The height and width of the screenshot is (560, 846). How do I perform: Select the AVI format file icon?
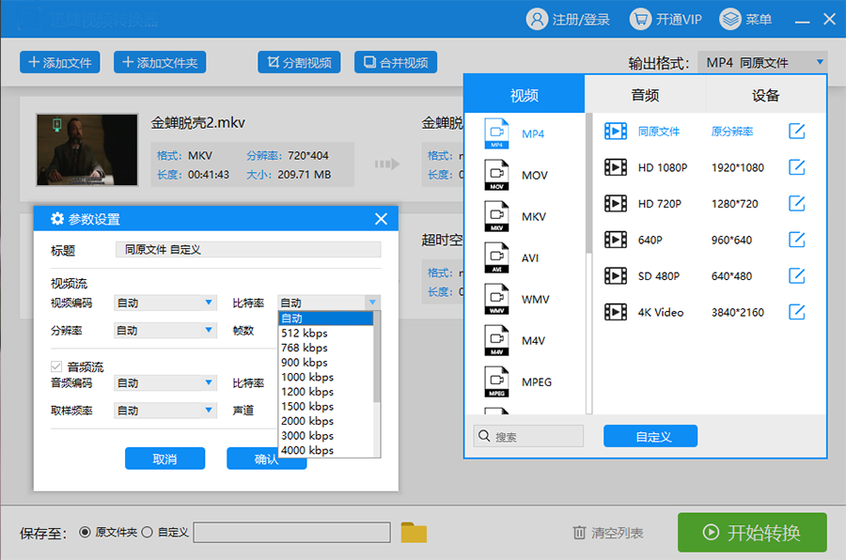coord(496,257)
